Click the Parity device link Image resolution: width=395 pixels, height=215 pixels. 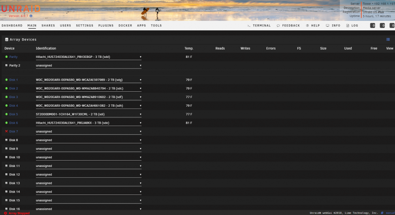click(x=13, y=57)
